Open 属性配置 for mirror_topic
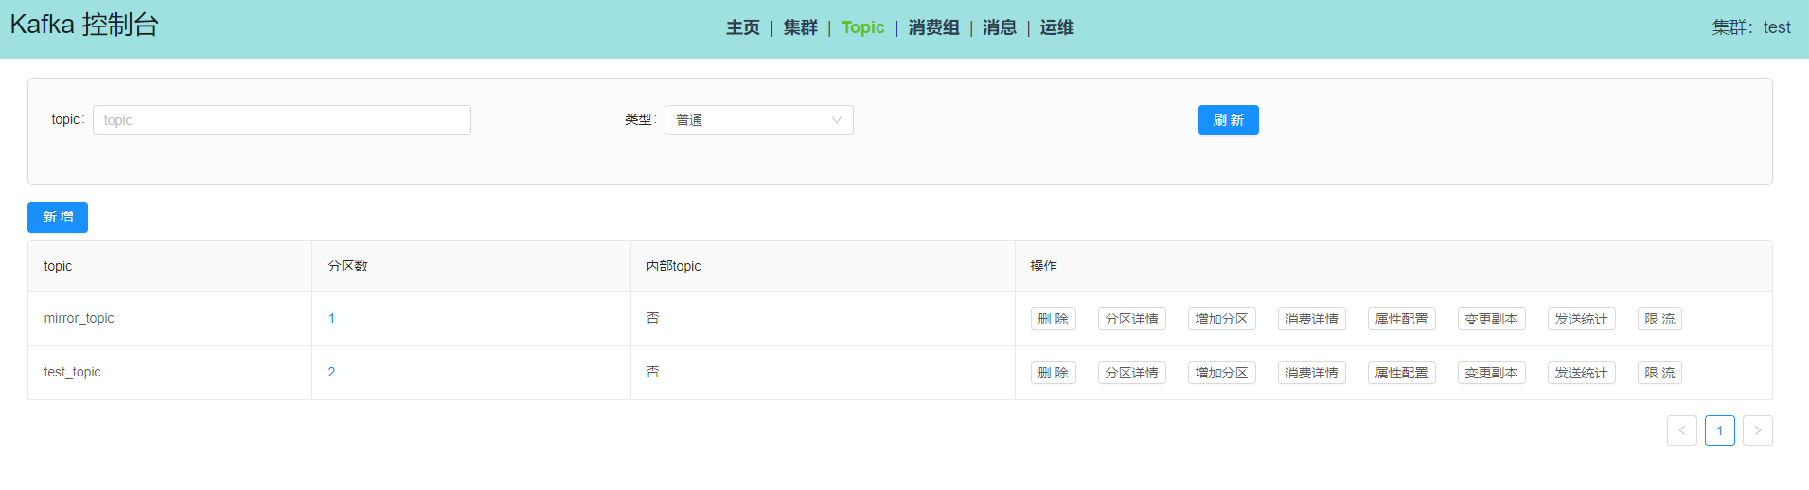Screen dimensions: 1809x490 click(1401, 319)
